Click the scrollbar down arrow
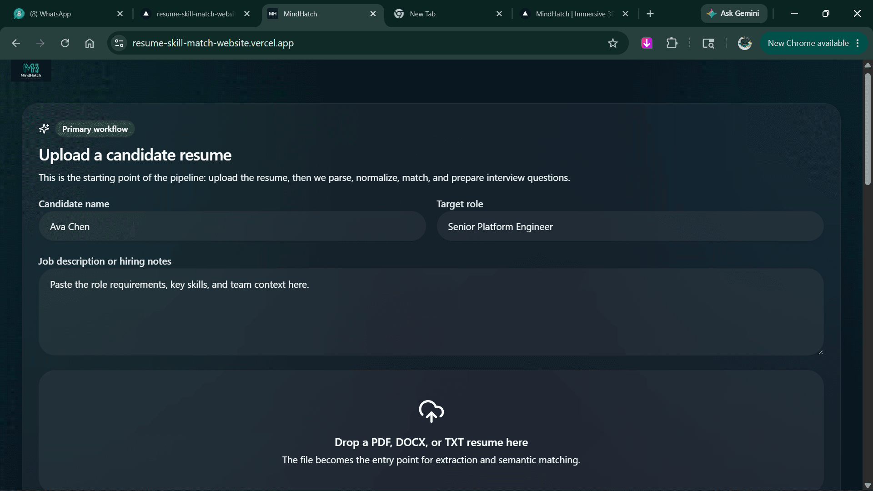 (x=868, y=486)
